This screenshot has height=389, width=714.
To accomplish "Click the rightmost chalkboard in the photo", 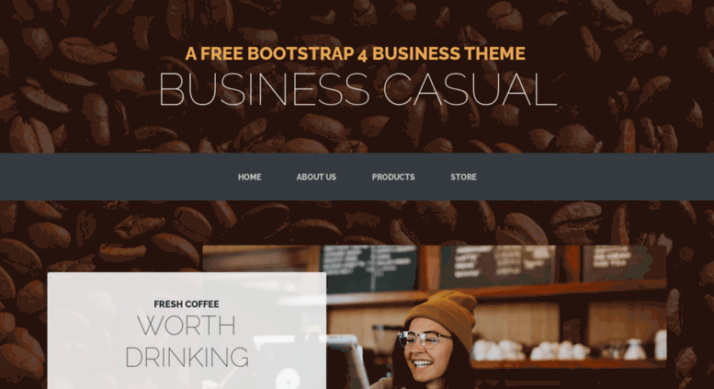I will [x=624, y=263].
